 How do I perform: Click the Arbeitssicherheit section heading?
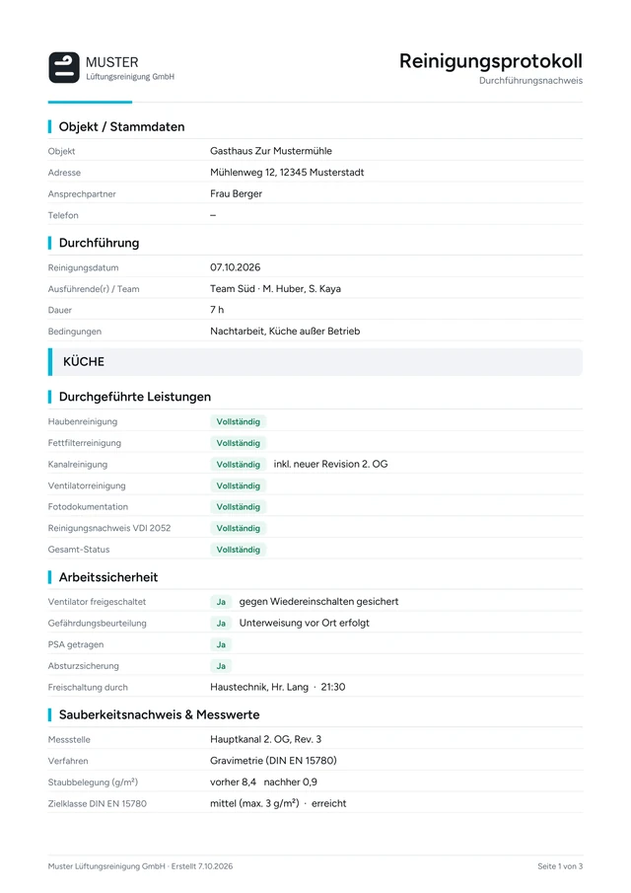108,577
